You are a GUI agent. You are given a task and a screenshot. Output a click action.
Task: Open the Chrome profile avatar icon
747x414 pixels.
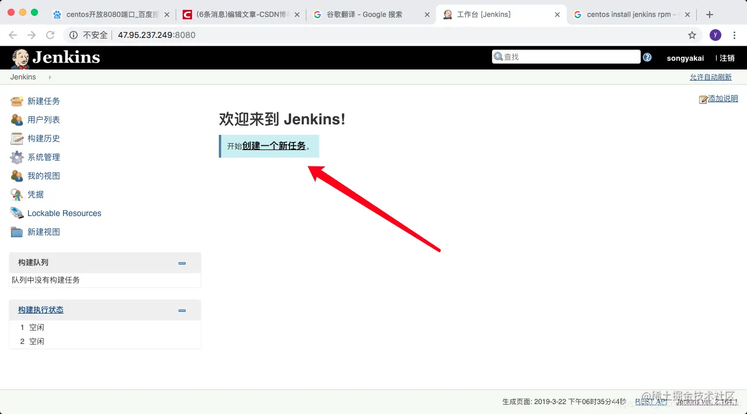tap(715, 35)
